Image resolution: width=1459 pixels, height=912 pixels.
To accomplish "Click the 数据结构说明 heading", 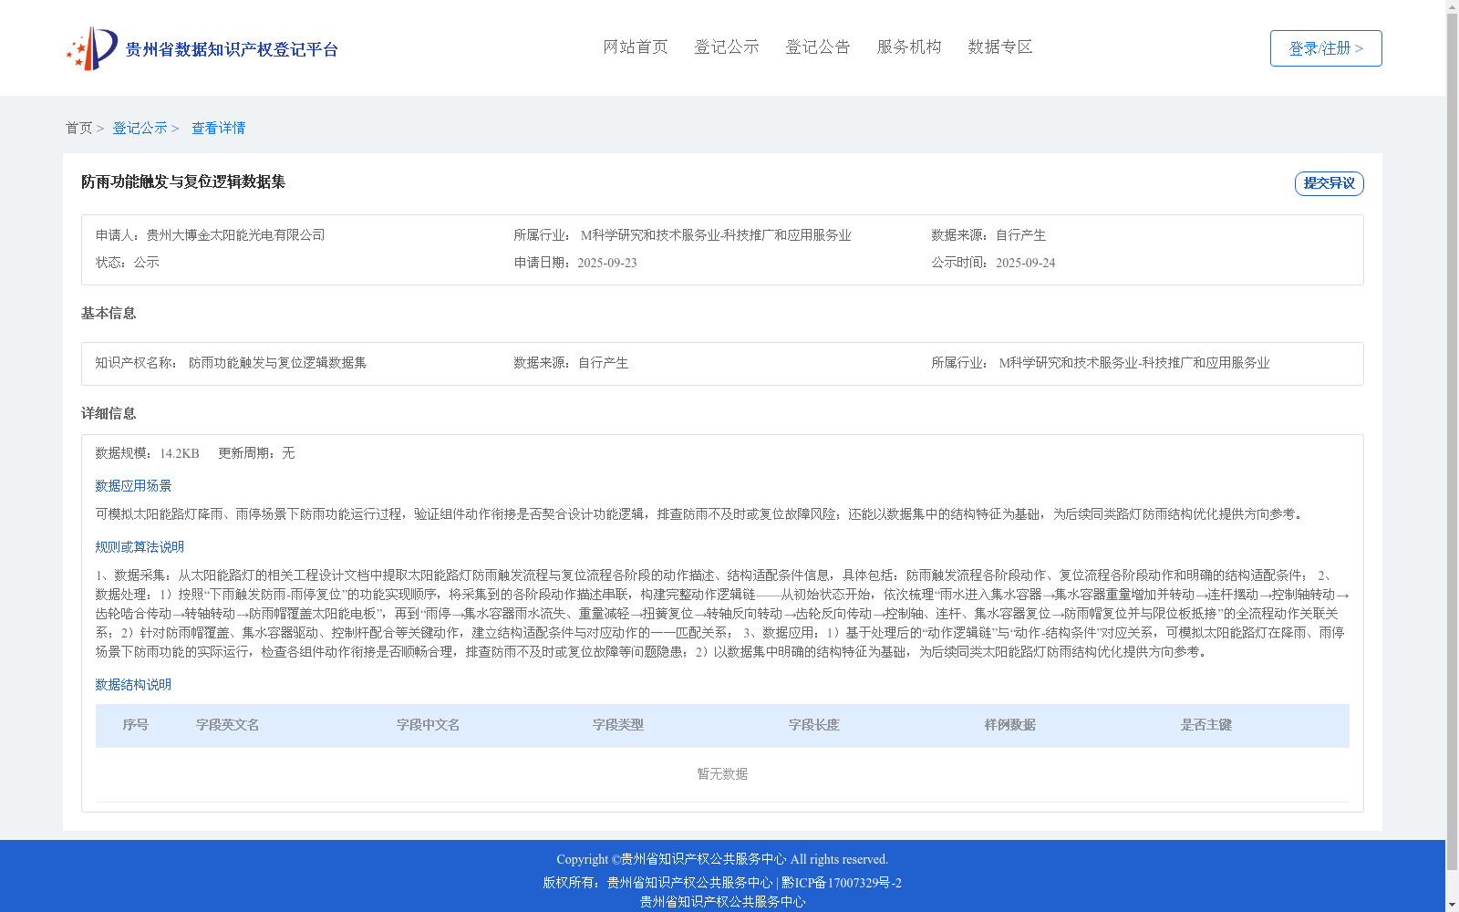I will point(133,685).
